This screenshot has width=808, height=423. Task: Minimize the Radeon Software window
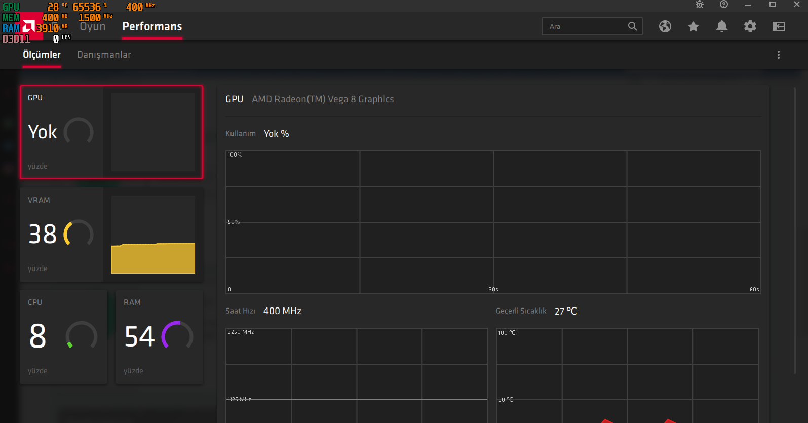(748, 5)
